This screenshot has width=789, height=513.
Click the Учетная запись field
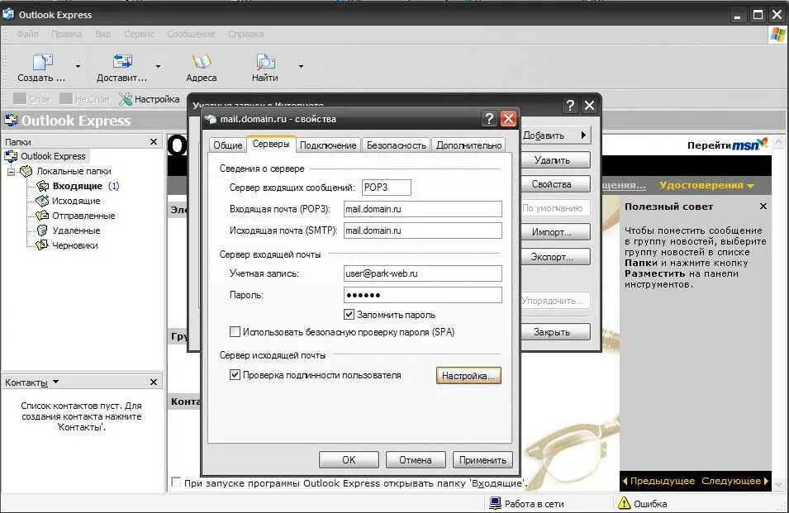423,273
